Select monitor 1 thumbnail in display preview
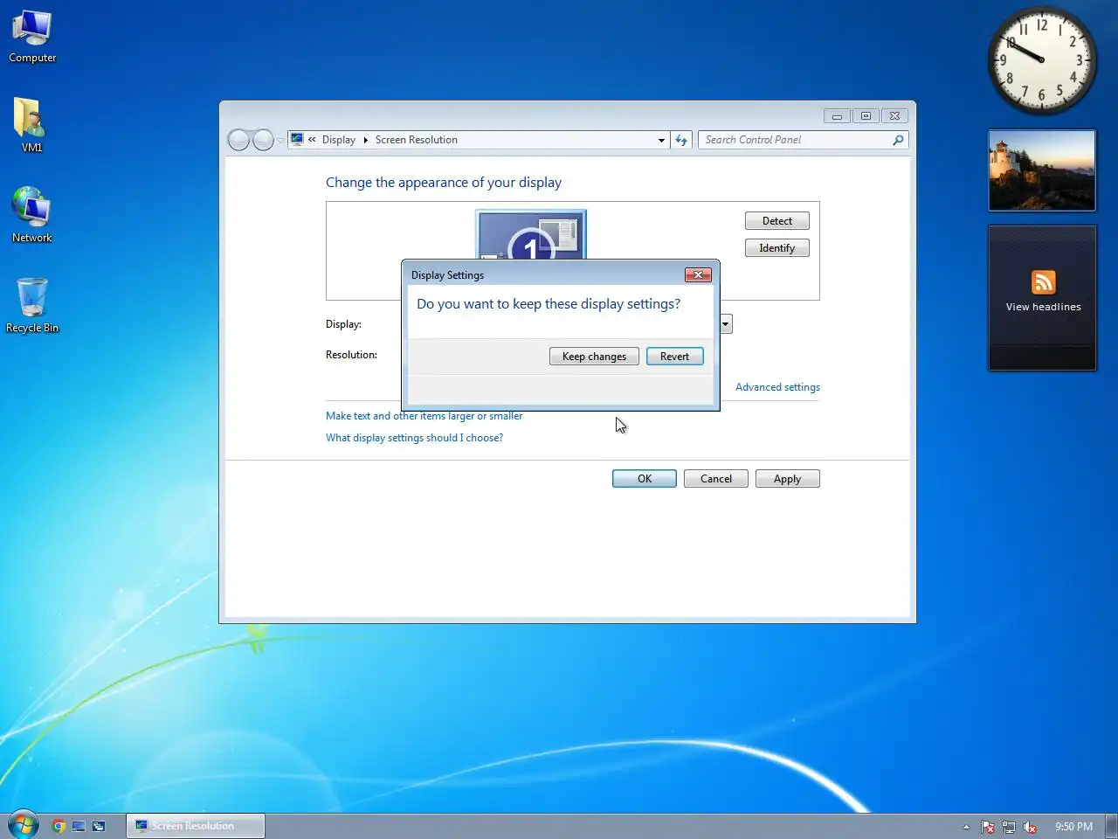 click(x=531, y=234)
